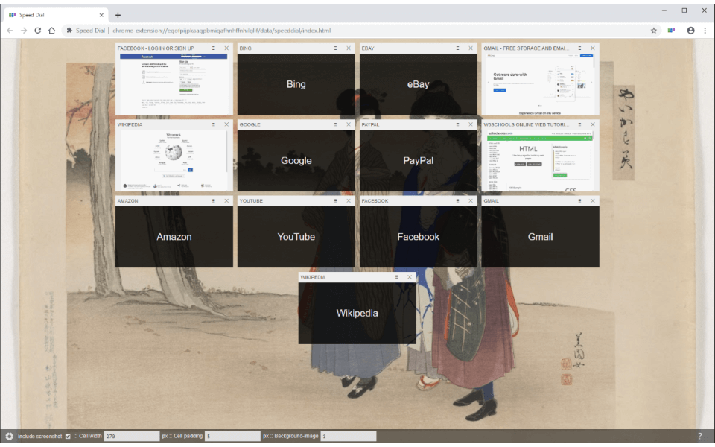The width and height of the screenshot is (715, 447).
Task: Open menu icon on Wikipedia tile showing globe screenshot
Action: pyautogui.click(x=214, y=124)
